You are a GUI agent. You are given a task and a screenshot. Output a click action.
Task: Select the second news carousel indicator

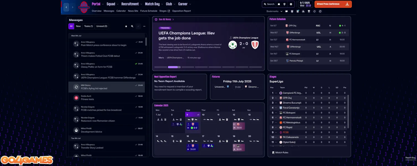click(174, 67)
